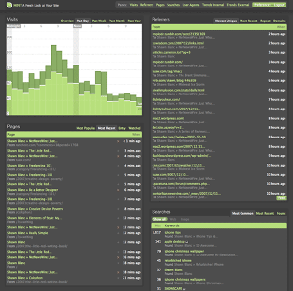Log out using the Logout button
The image size is (293, 291).
[x=279, y=5]
